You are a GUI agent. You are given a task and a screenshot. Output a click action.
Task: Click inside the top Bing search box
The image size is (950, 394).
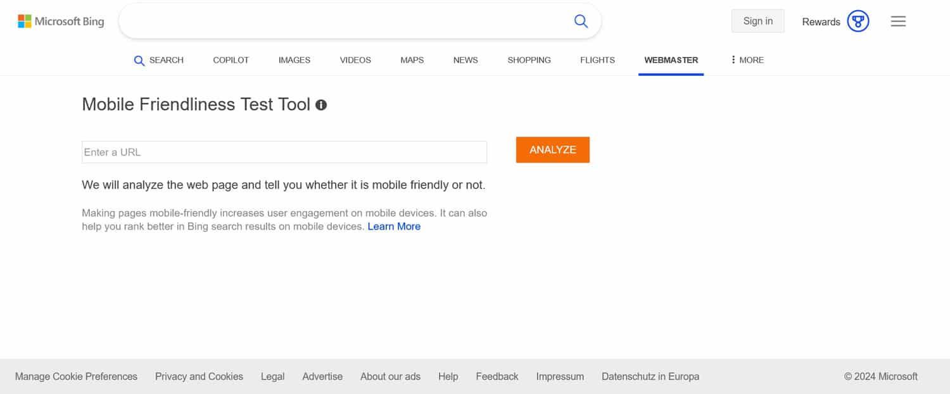[342, 22]
